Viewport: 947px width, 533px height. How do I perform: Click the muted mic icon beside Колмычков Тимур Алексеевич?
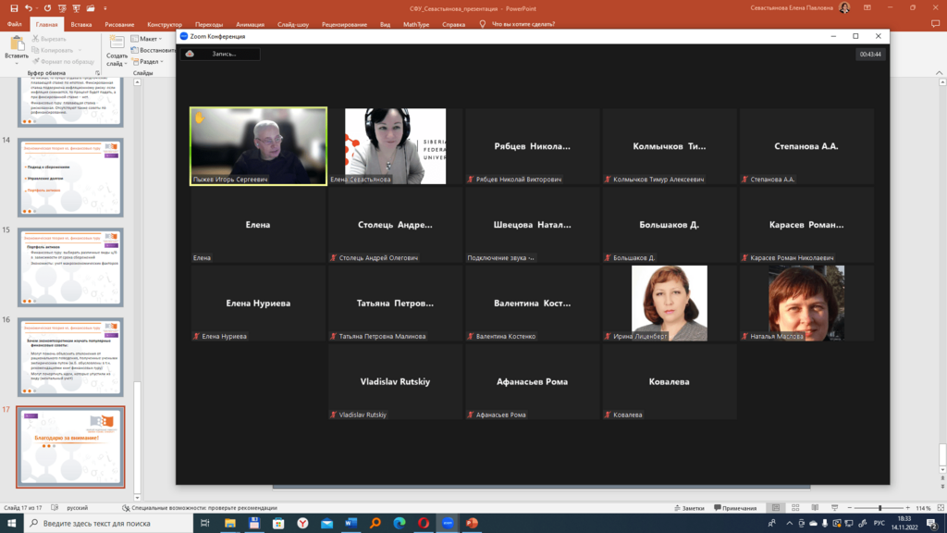tap(608, 180)
